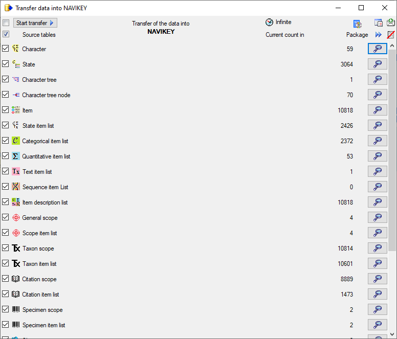Uncheck the State table checkbox
This screenshot has width=397, height=339.
click(5, 64)
